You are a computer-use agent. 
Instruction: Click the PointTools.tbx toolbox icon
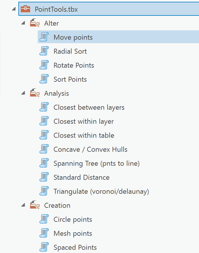point(25,9)
